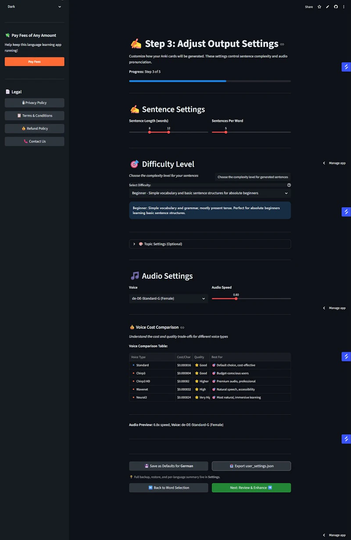Open the Refund Policy page
This screenshot has height=540, width=351.
(34, 129)
